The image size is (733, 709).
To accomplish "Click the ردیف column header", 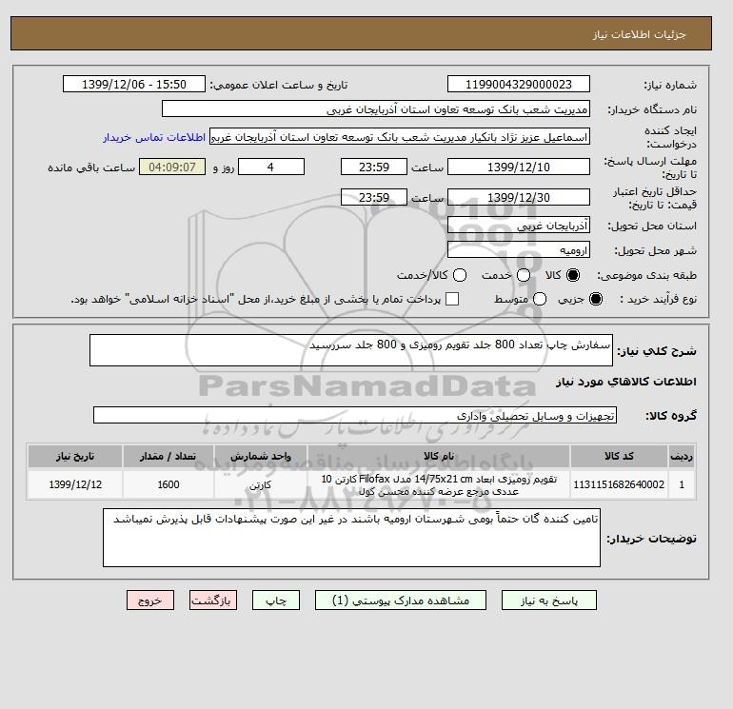I will tap(682, 456).
